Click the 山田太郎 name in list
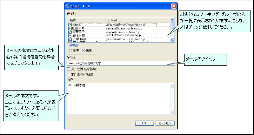This screenshot has height=135, width=254. coord(78,28)
